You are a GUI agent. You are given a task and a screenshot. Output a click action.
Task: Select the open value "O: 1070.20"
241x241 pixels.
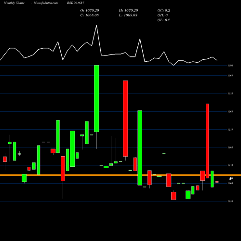click(90, 11)
